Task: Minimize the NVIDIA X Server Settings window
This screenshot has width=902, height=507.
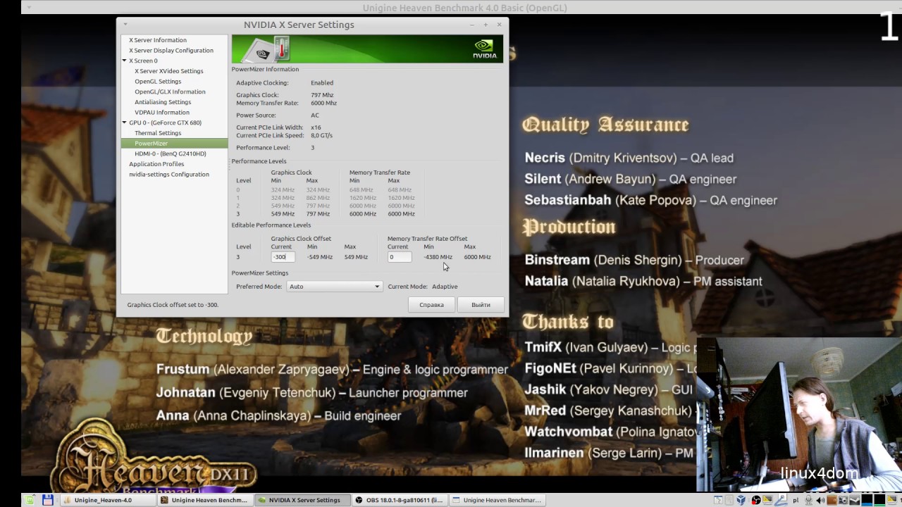Action: (471, 25)
